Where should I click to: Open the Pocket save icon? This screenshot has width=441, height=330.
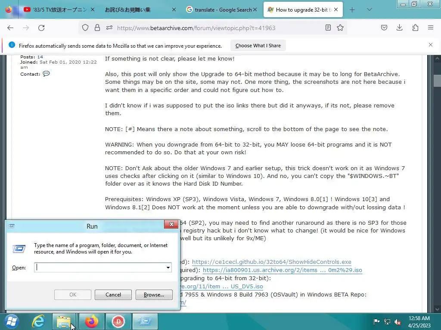point(384,28)
